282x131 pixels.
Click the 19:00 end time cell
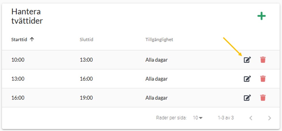pyautogui.click(x=86, y=98)
